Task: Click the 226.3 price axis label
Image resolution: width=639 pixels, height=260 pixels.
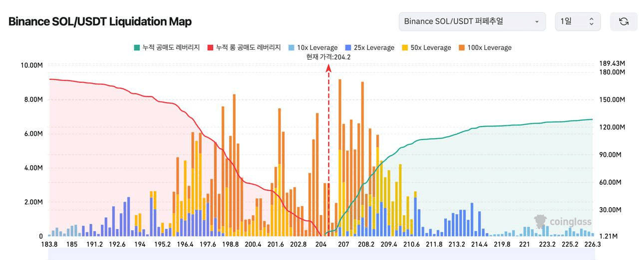Action: point(592,245)
